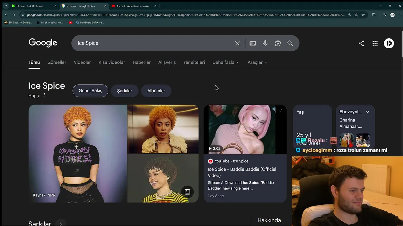Expand the Araçlar tools dropdown
Image resolution: width=403 pixels, height=226 pixels.
tap(257, 62)
